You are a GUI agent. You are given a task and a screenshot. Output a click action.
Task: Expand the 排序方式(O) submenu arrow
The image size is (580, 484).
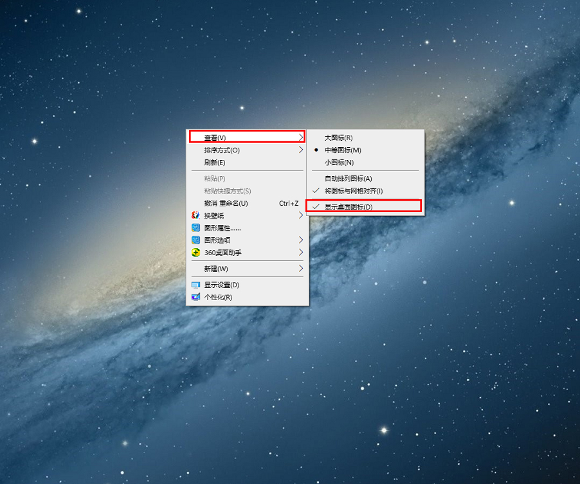coord(301,150)
